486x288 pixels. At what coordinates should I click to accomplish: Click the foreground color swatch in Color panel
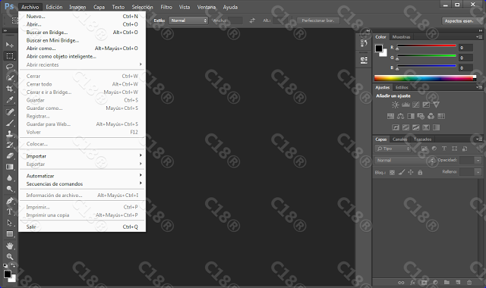379,49
